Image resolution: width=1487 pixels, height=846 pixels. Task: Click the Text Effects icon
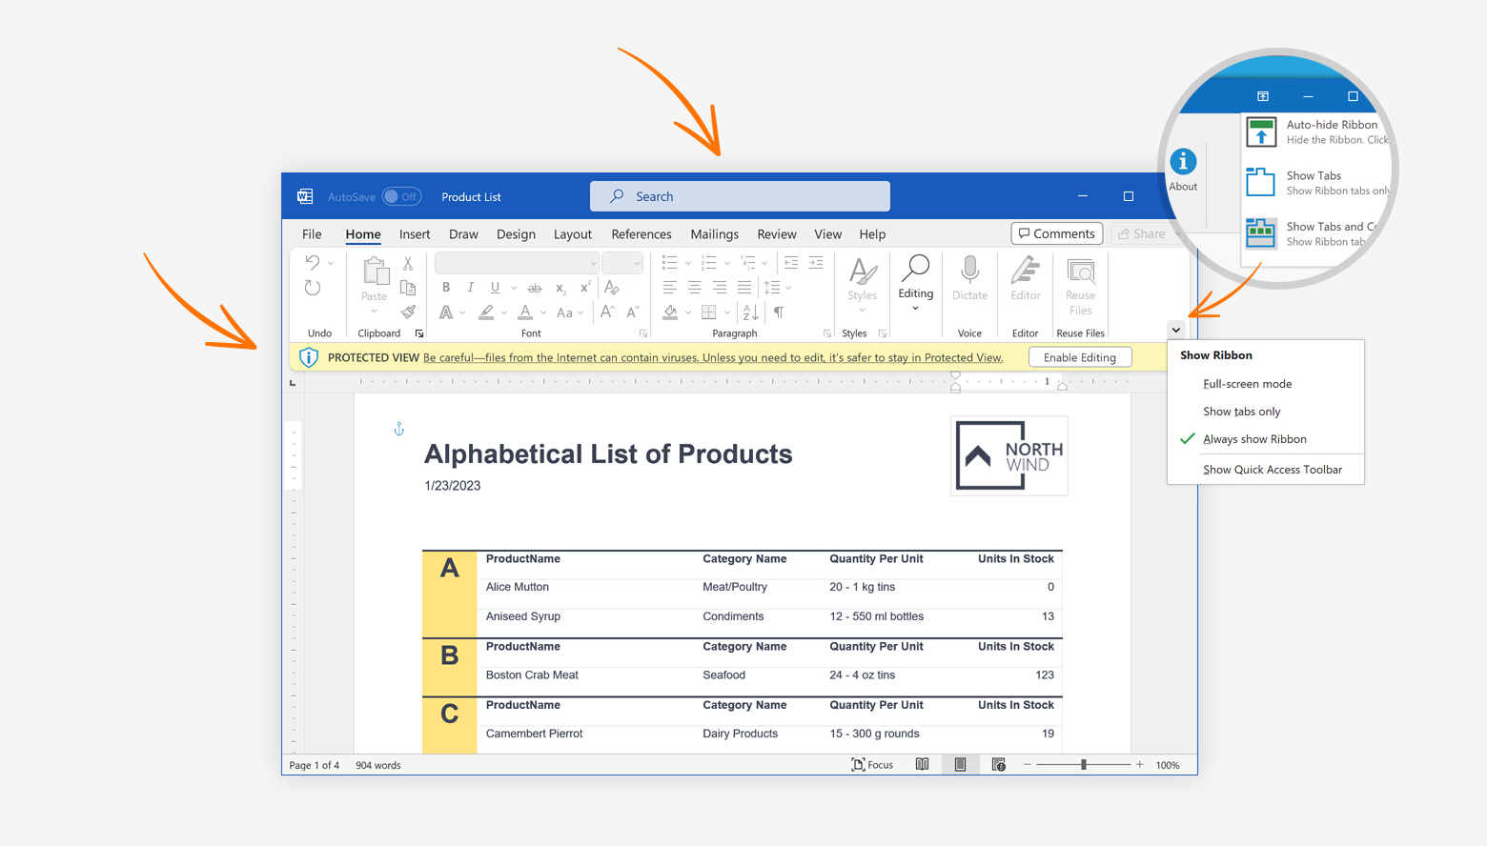pyautogui.click(x=445, y=312)
